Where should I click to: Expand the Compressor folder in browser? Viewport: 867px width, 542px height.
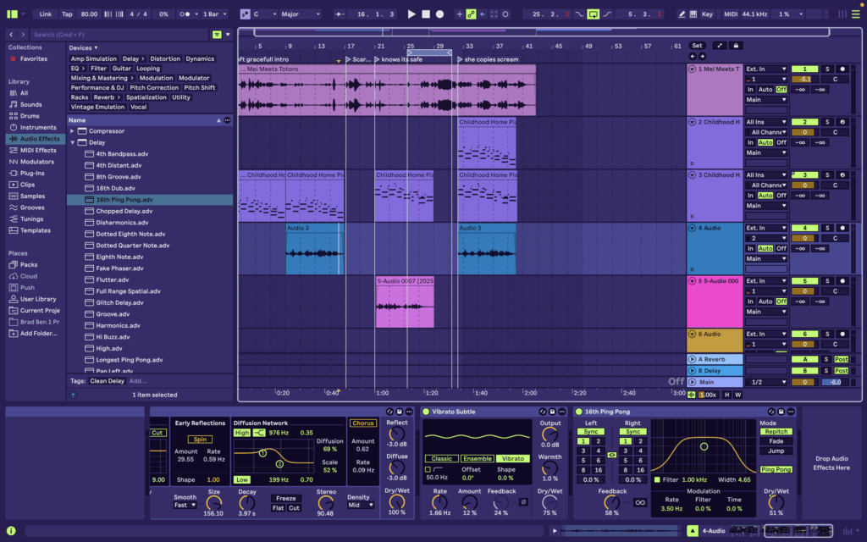(73, 131)
